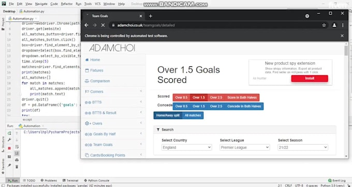
Task: Select Score In Both Halves filter
Action: (x=242, y=97)
